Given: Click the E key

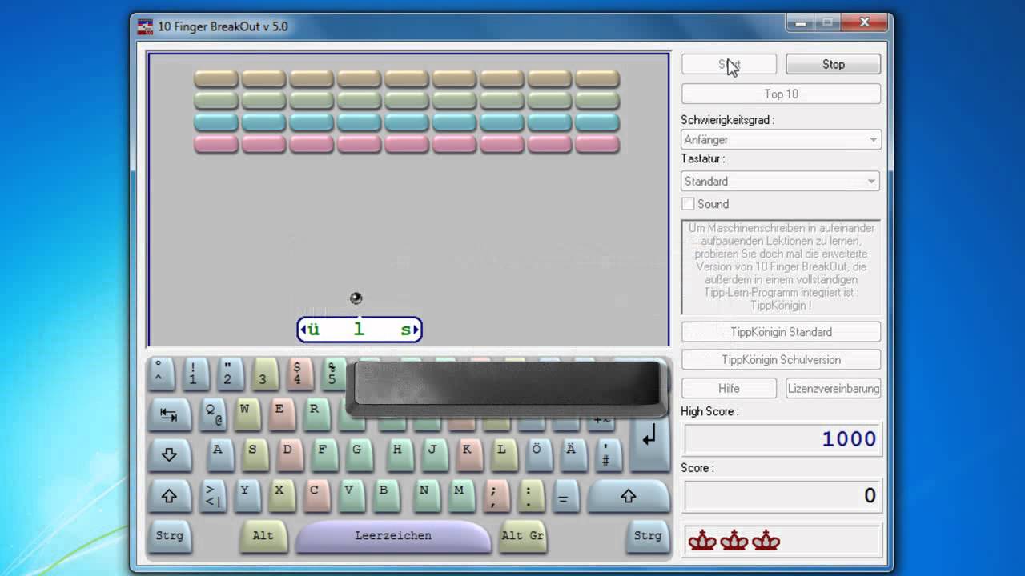Looking at the screenshot, I should (x=282, y=414).
